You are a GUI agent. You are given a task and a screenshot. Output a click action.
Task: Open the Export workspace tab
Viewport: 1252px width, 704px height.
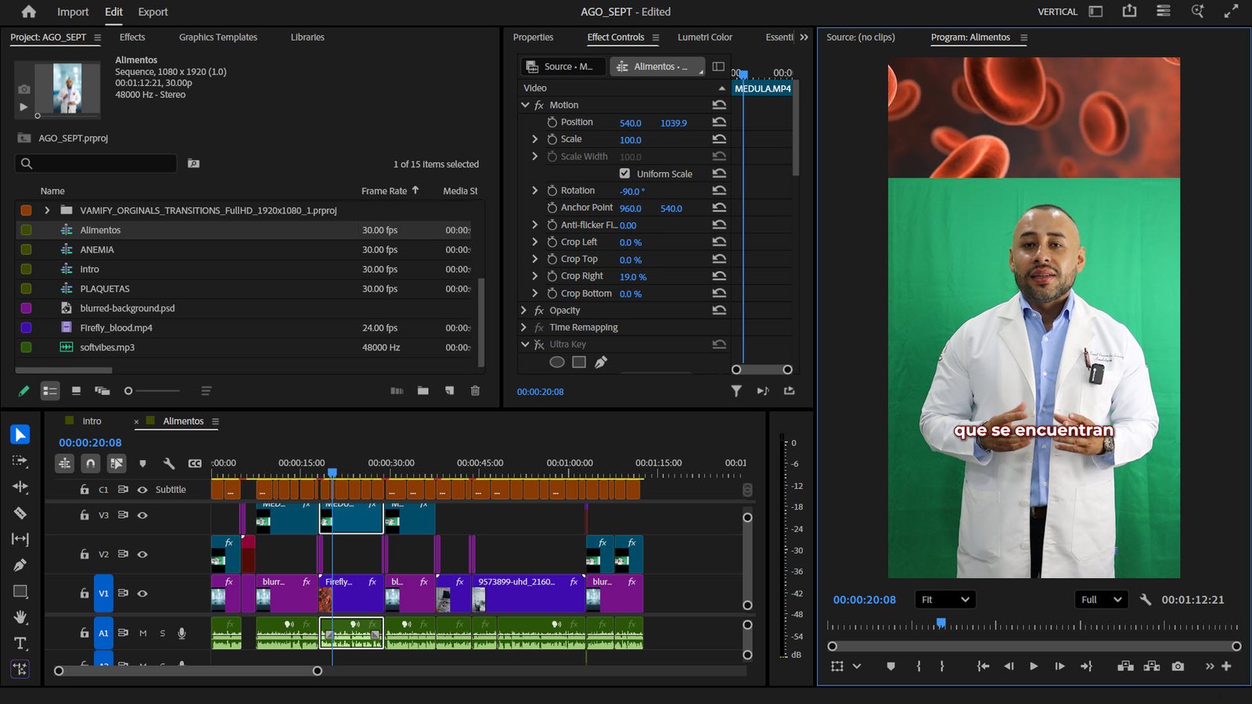point(153,12)
